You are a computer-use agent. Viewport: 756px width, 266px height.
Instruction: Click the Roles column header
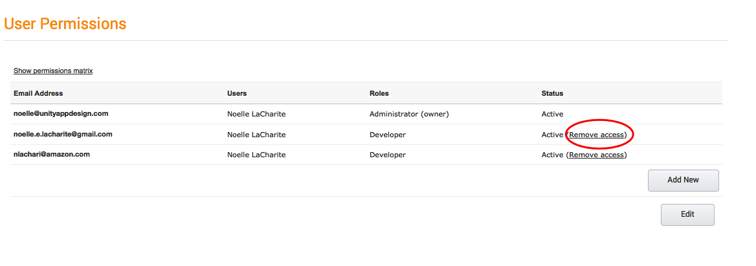click(379, 93)
